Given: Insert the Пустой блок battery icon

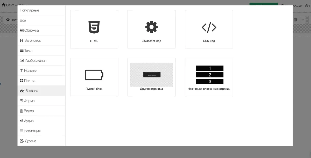Looking at the screenshot, I should pyautogui.click(x=94, y=75).
